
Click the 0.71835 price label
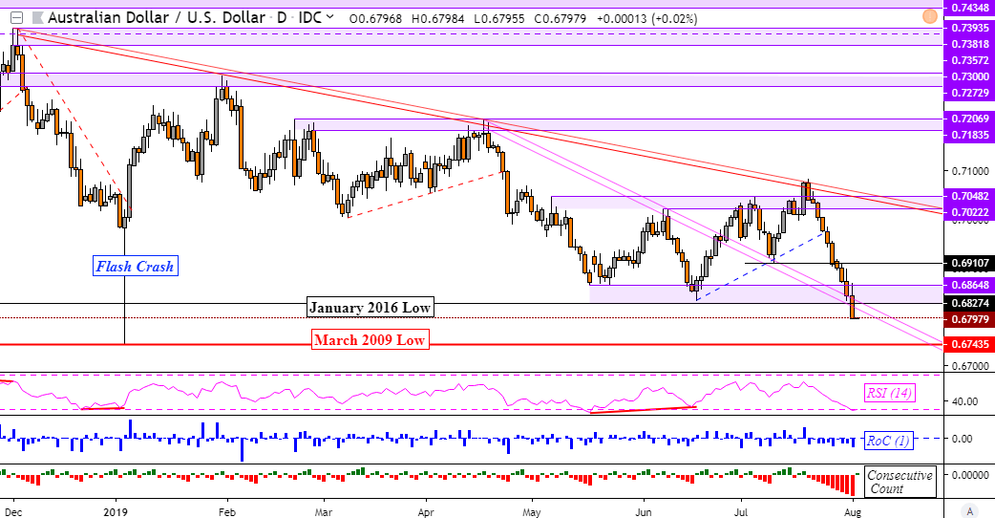970,135
